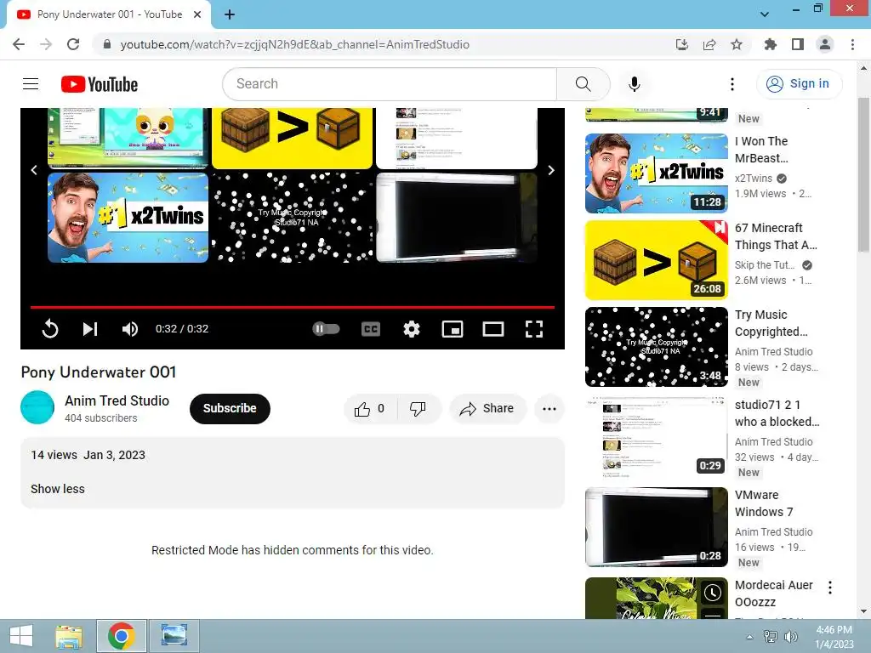The image size is (871, 653).
Task: Bookmark this tab with the star
Action: pyautogui.click(x=737, y=44)
